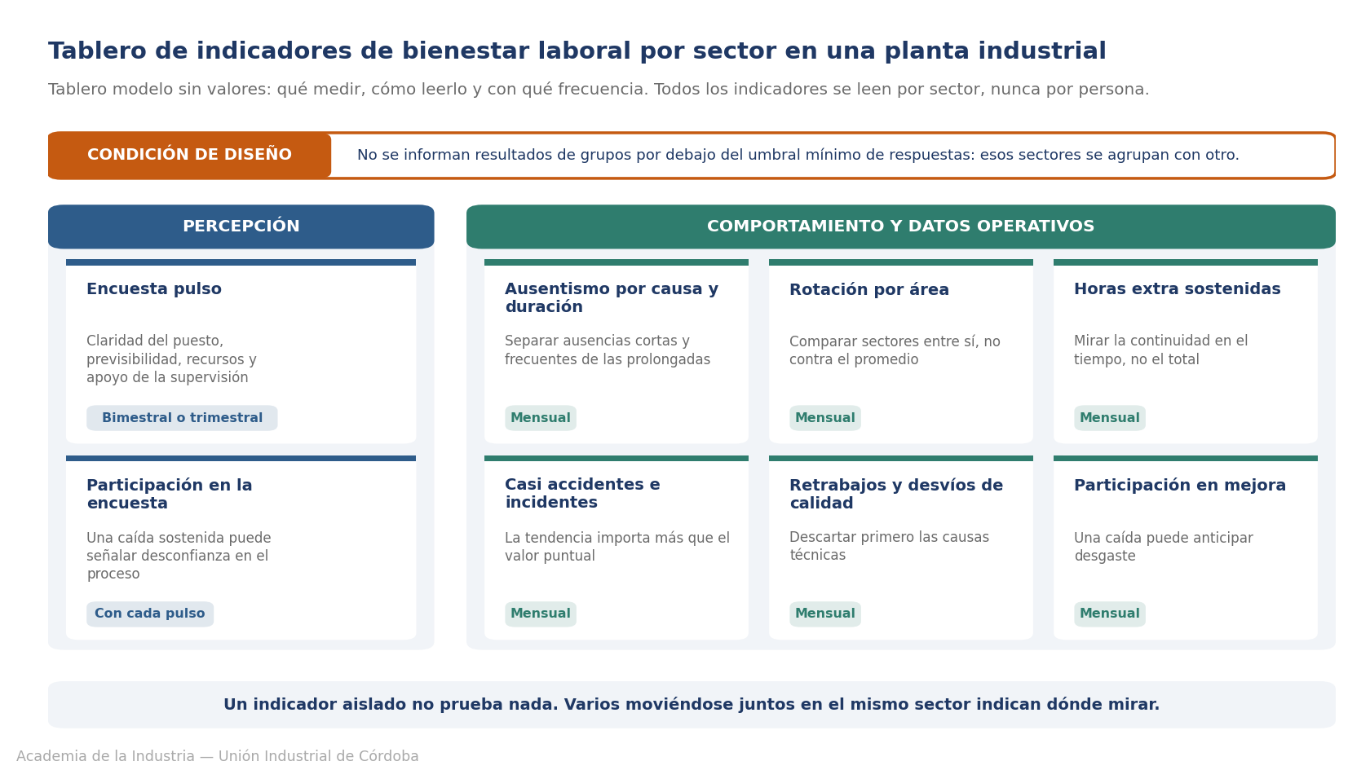The image size is (1370, 770).
Task: Click the dashboard title 'Tablero de indicadores de bienestar laboral'
Action: tap(577, 51)
